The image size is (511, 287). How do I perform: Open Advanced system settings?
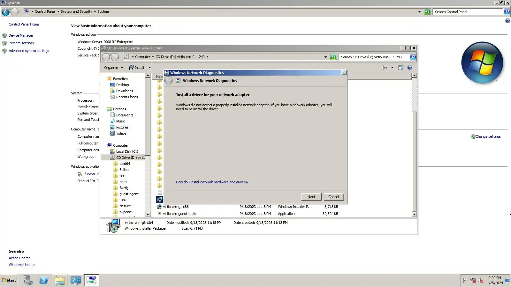pos(29,51)
